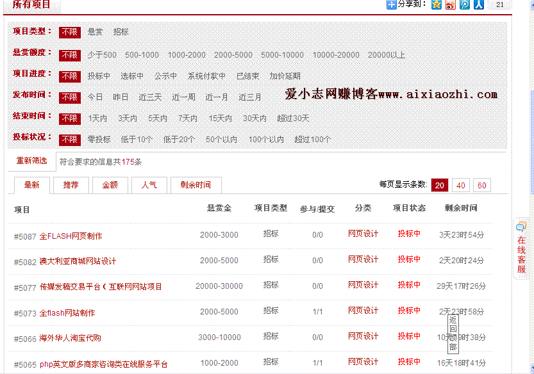Click the 返回顶部 back-to-top button
The height and width of the screenshot is (374, 534).
pyautogui.click(x=453, y=334)
